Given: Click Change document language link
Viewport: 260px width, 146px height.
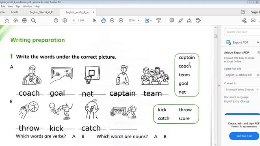Looking at the screenshot, I should (x=245, y=101).
